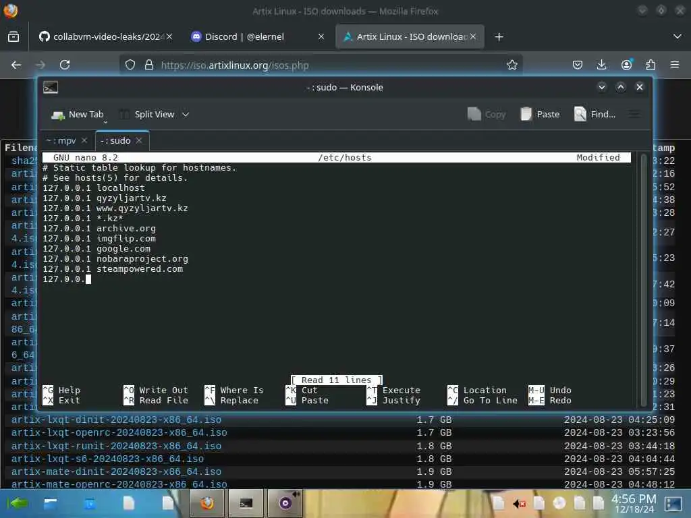Open the shield tracking protection icon
Image resolution: width=691 pixels, height=518 pixels.
[130, 65]
